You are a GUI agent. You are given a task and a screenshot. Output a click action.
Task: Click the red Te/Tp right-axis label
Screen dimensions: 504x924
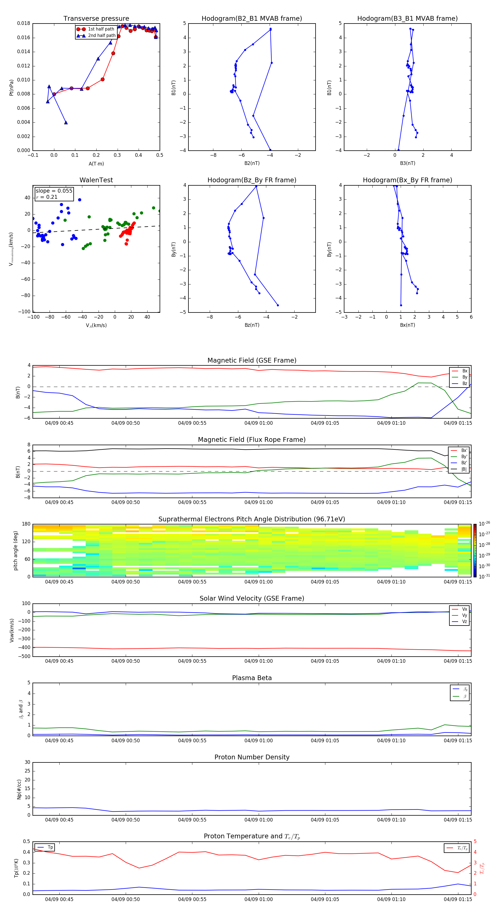pyautogui.click(x=482, y=868)
